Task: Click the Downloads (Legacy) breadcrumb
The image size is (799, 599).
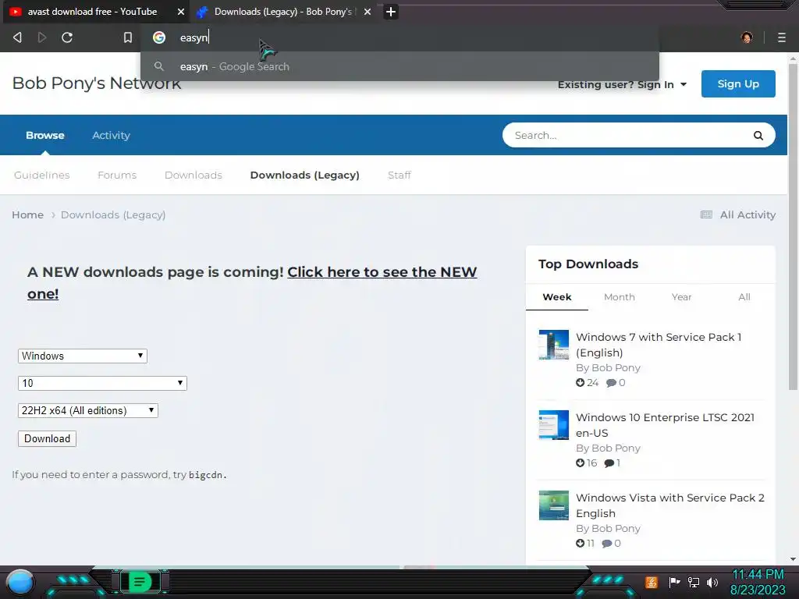Action: (x=113, y=215)
